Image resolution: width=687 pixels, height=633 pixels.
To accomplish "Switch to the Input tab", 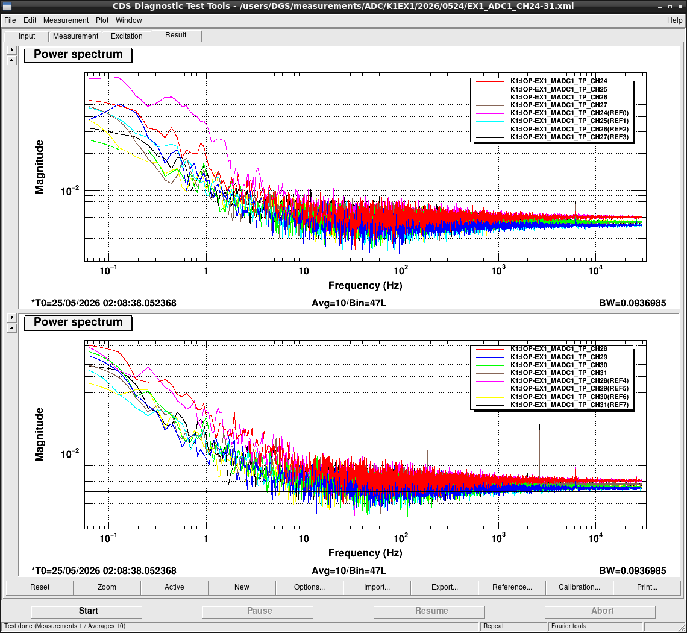I will pos(27,36).
